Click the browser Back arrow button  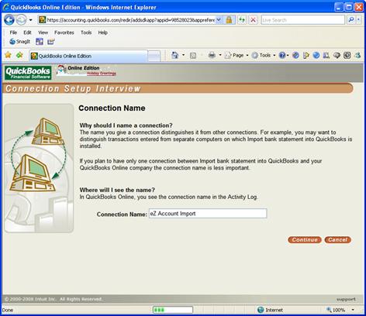point(9,20)
